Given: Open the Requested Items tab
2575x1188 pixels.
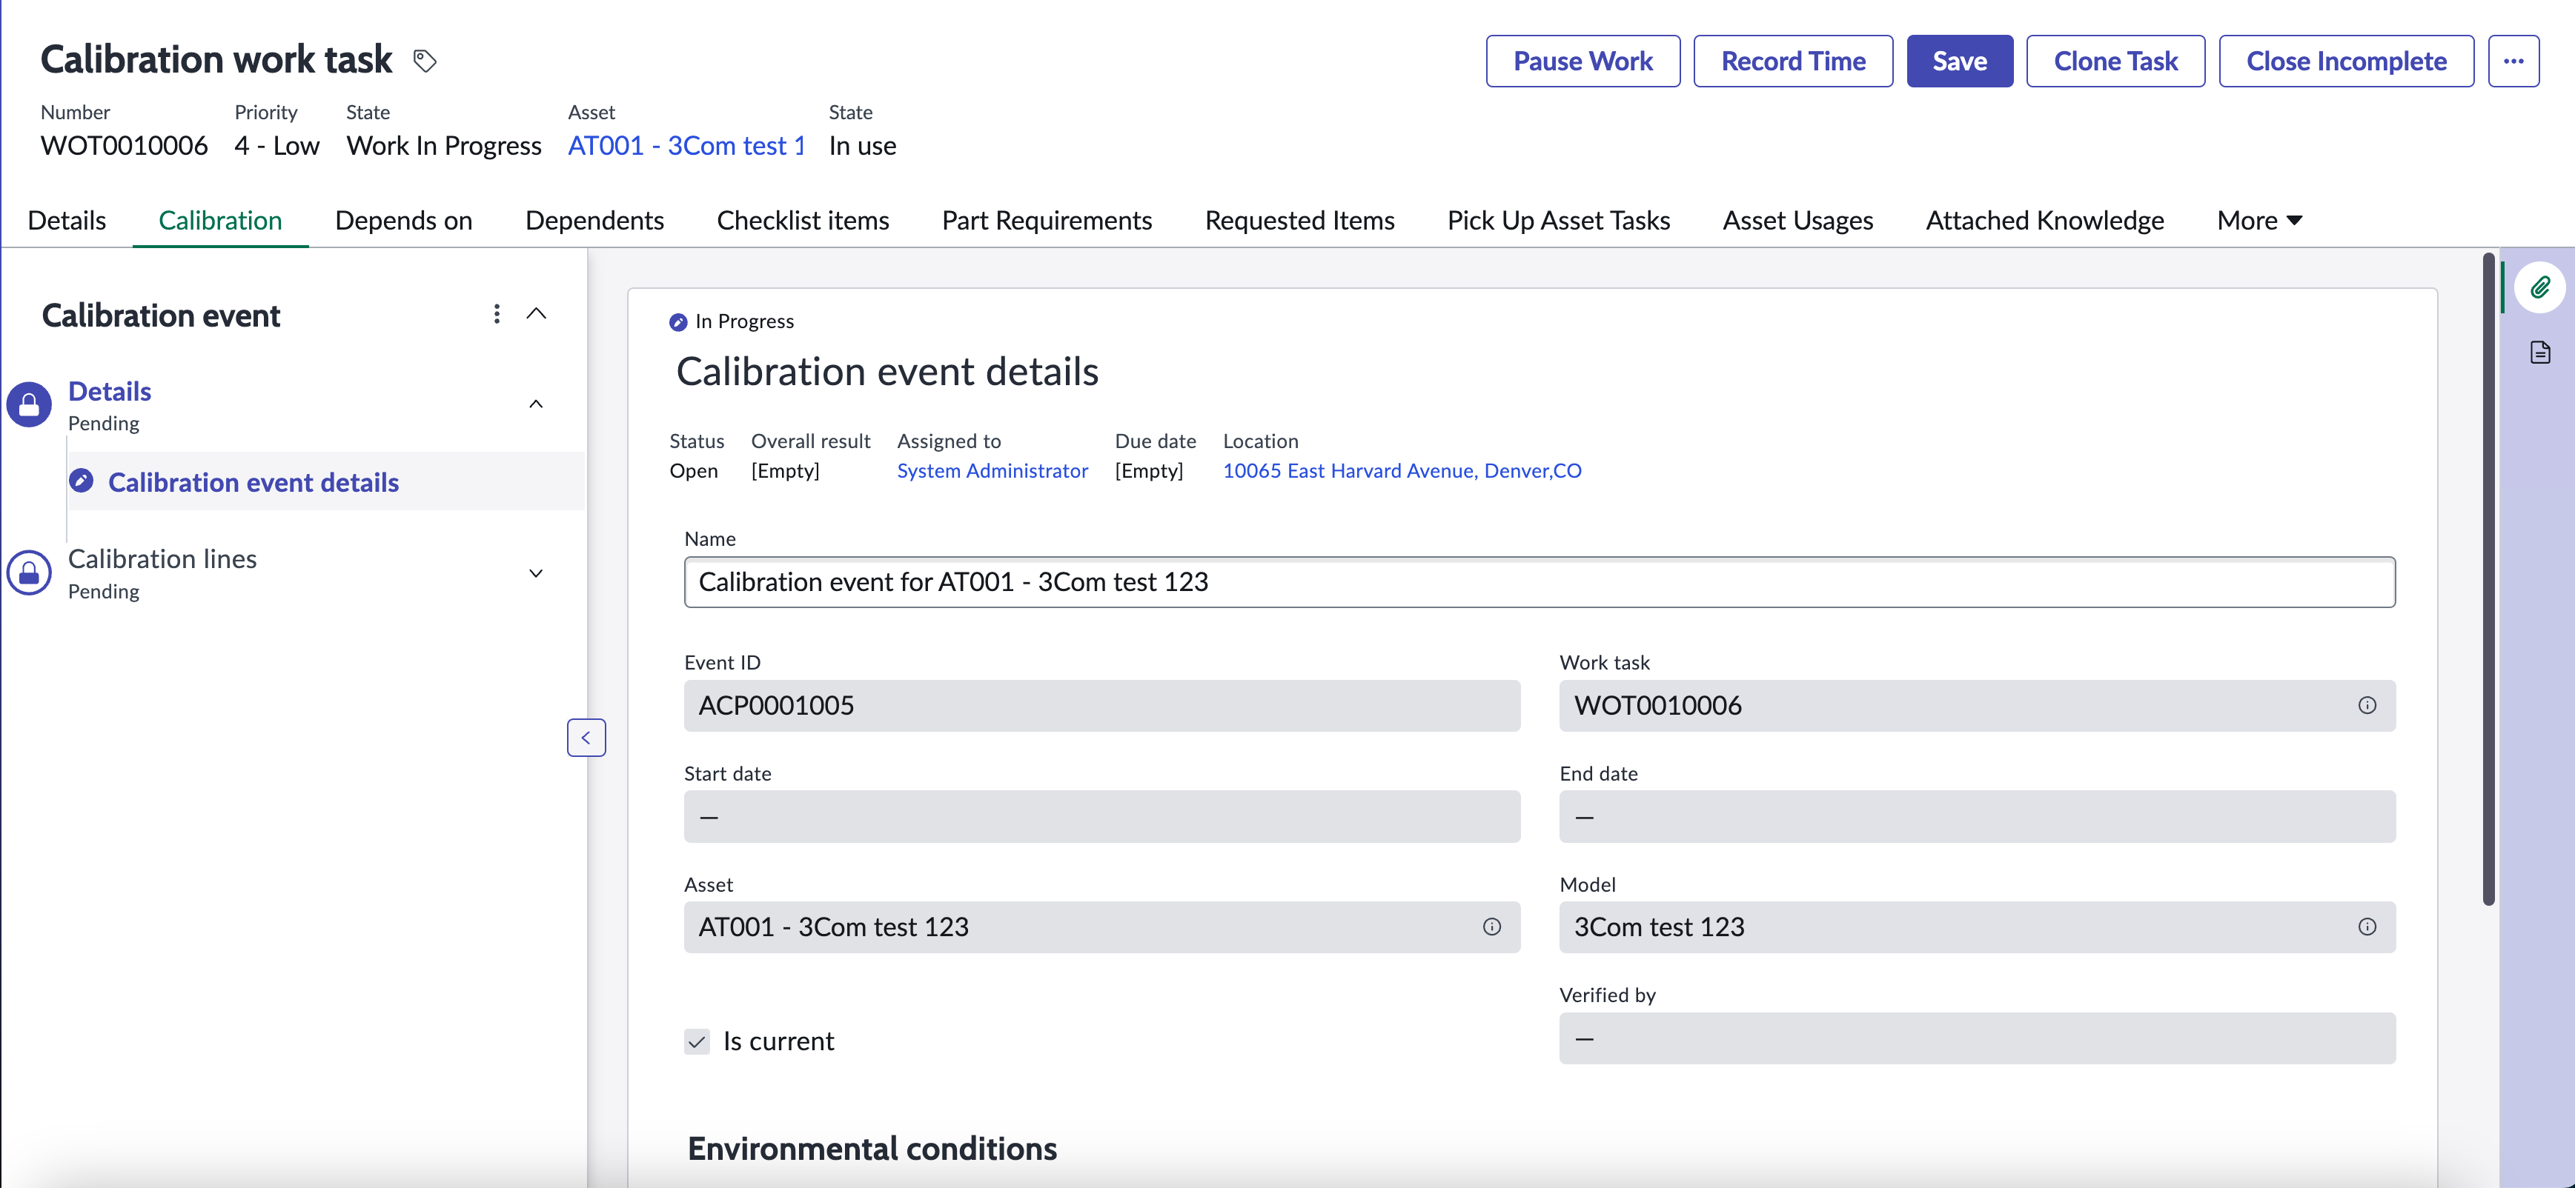Looking at the screenshot, I should coord(1299,220).
